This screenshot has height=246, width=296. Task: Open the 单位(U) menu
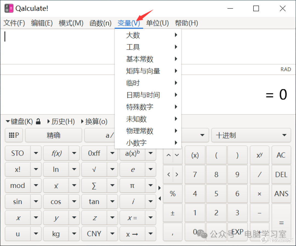(x=157, y=23)
